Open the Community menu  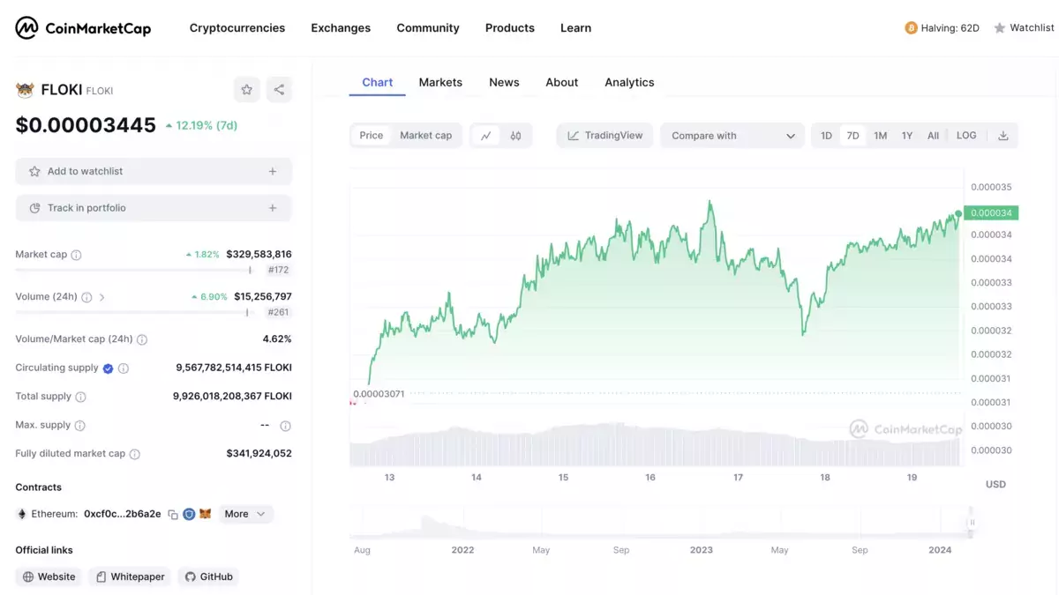(x=428, y=28)
